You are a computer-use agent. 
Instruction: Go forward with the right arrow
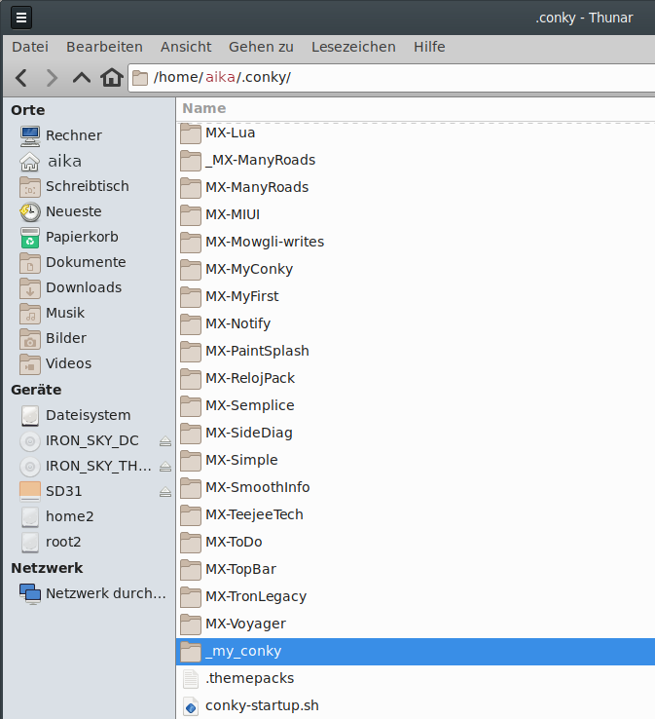click(x=52, y=78)
